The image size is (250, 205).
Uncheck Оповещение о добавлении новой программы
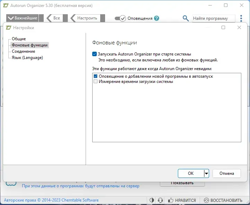95,76
